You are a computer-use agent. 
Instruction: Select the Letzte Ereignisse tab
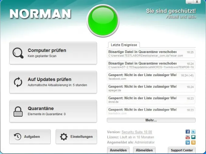(124, 45)
